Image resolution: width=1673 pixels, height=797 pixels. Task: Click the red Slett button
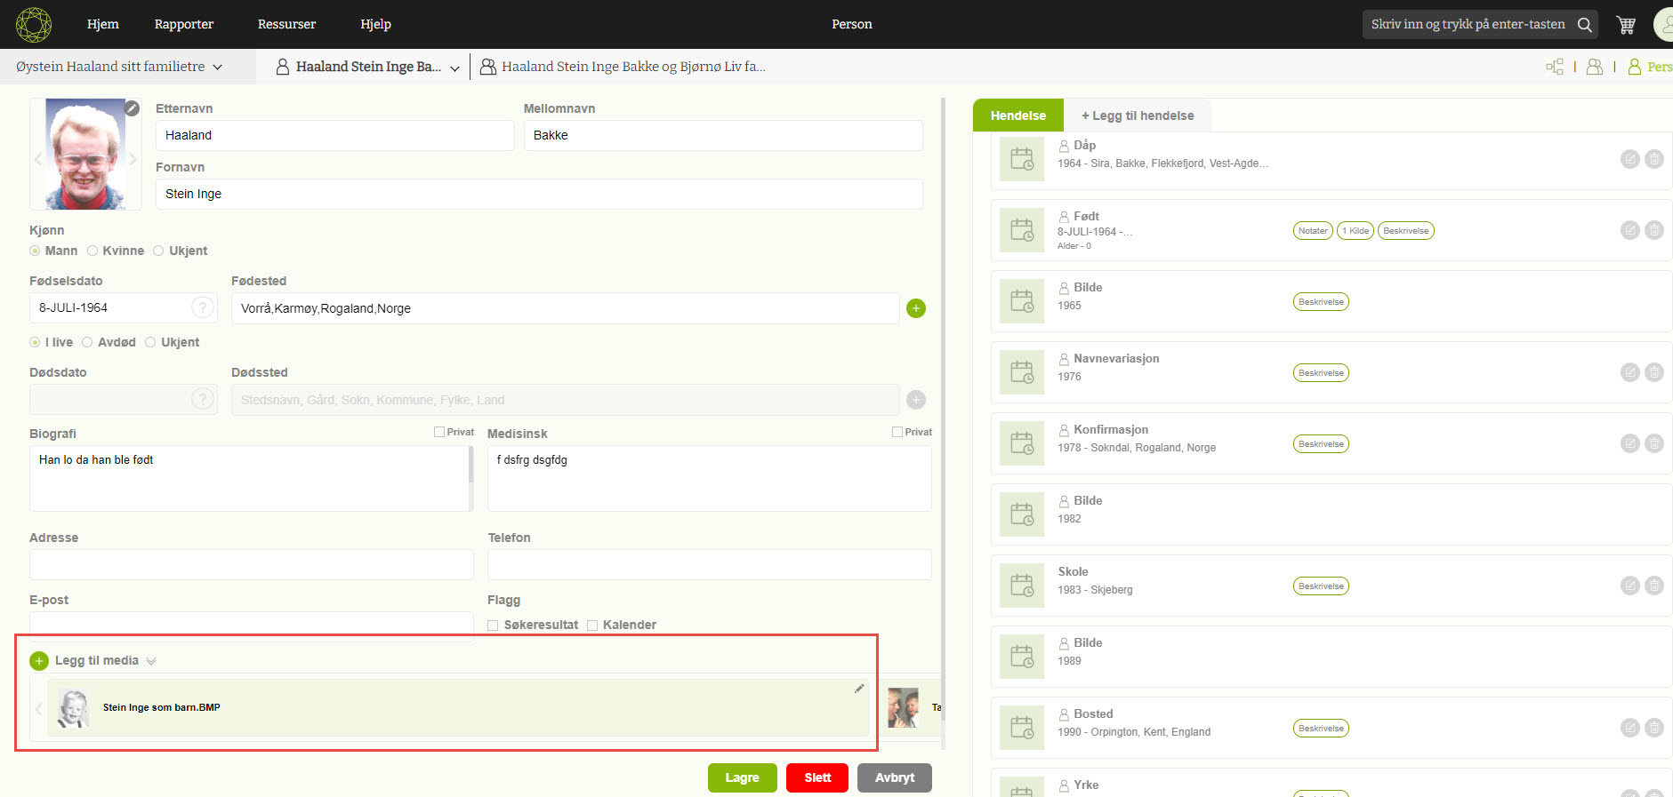pos(816,777)
